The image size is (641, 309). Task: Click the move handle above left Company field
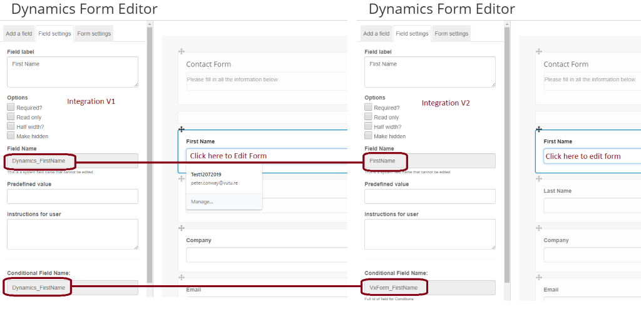pyautogui.click(x=182, y=228)
